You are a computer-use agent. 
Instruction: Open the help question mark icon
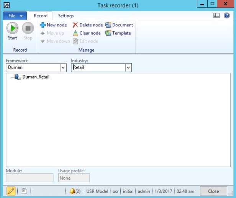pyautogui.click(x=227, y=16)
